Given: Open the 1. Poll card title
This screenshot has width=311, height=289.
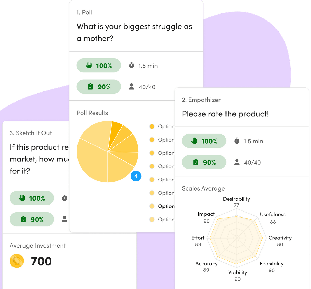Looking at the screenshot, I should 84,12.
